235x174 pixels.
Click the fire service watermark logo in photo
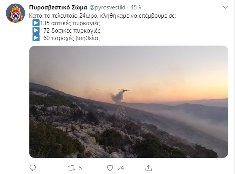point(121,113)
